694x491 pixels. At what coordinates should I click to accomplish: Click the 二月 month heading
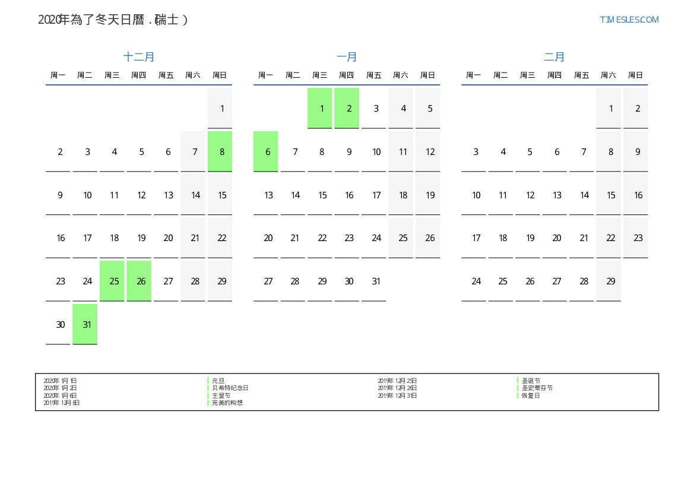554,57
